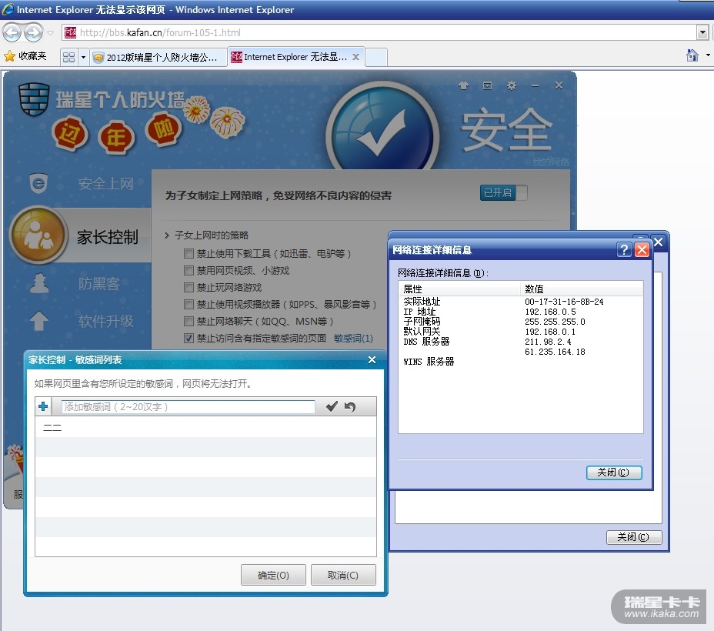Expand the tab list dropdown arrow
The width and height of the screenshot is (714, 631).
[83, 57]
